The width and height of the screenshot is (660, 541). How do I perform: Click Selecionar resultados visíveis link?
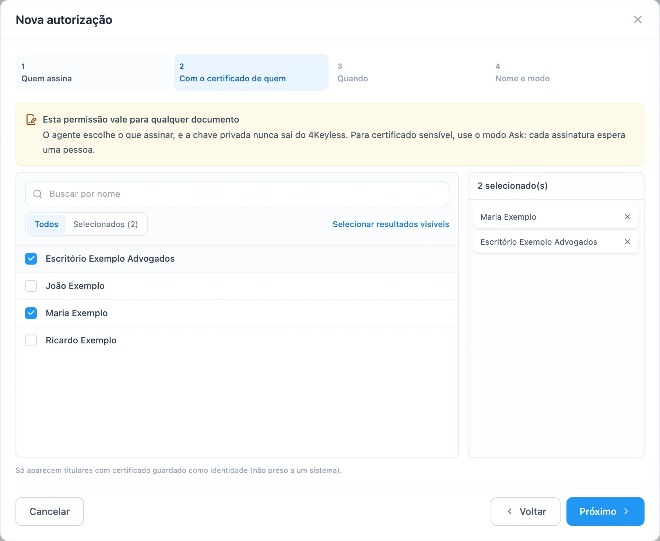[x=391, y=224]
